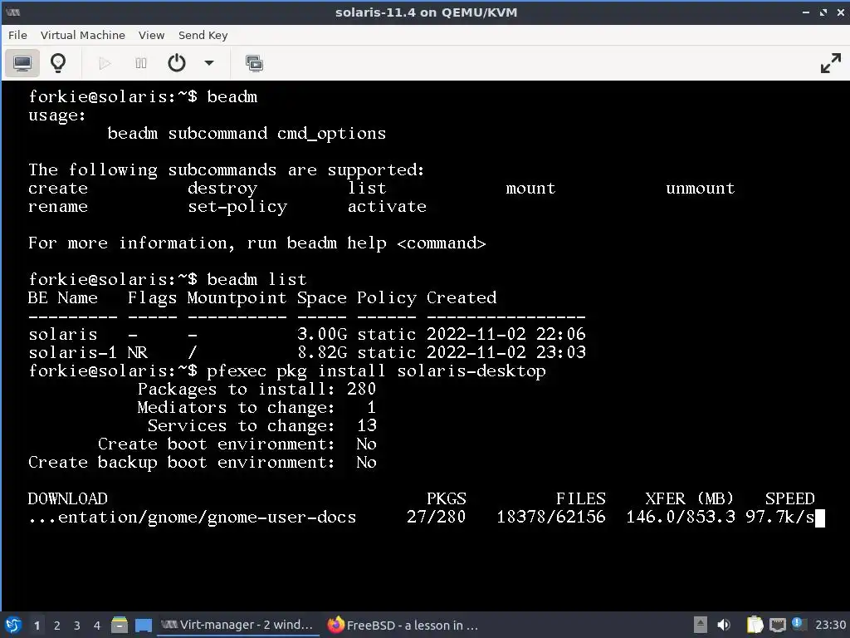The height and width of the screenshot is (638, 850).
Task: Click the show desktop icon in taskbar
Action: [143, 625]
